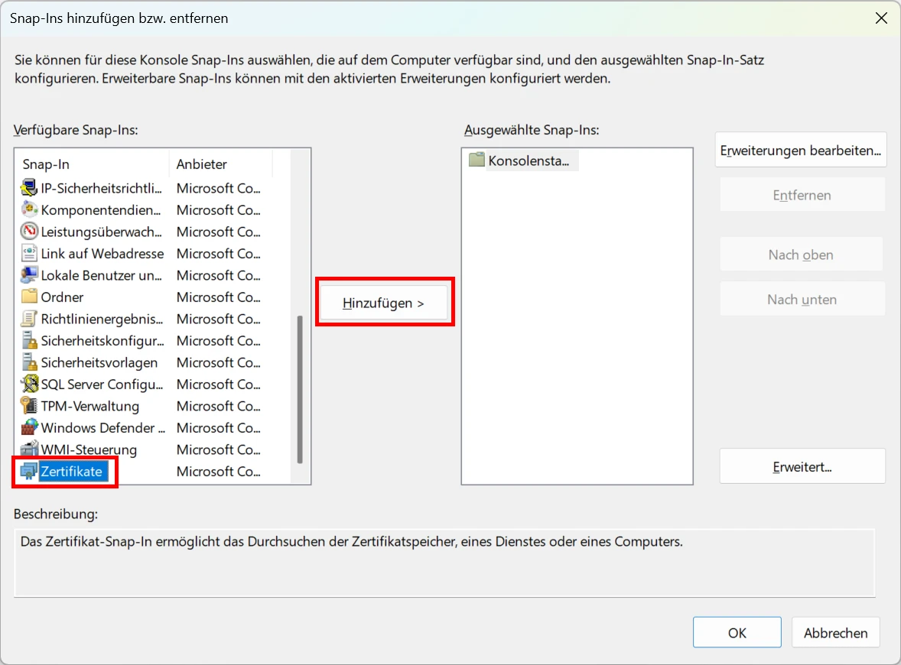Select the Lokale Benutzer und Gruppen icon
Image resolution: width=901 pixels, height=665 pixels.
tap(29, 275)
